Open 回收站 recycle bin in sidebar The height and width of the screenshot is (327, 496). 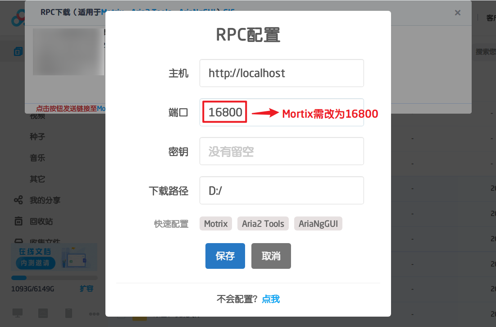point(41,221)
